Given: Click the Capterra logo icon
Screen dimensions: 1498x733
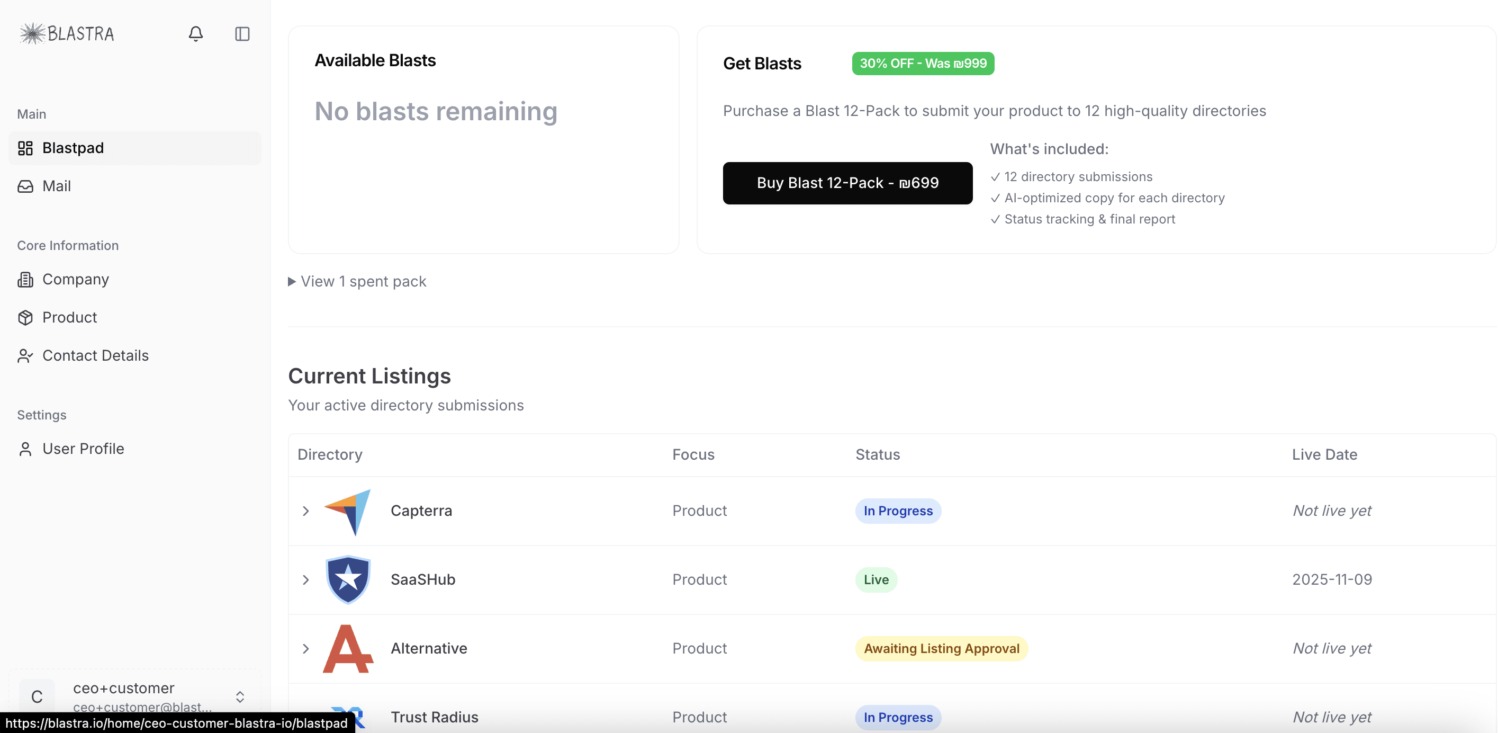Looking at the screenshot, I should (x=348, y=512).
